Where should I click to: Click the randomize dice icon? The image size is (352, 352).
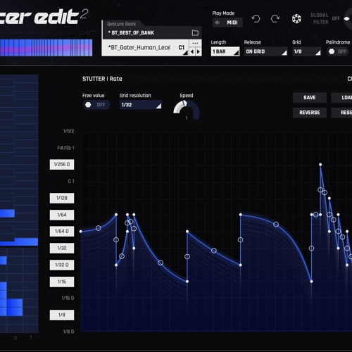pos(296,19)
